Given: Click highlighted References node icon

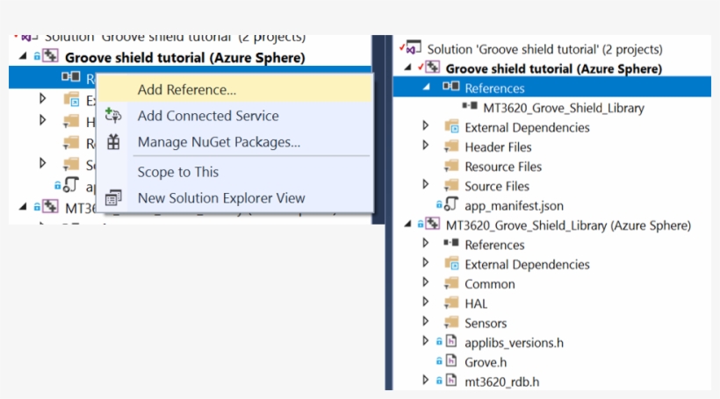Looking at the screenshot, I should [450, 86].
